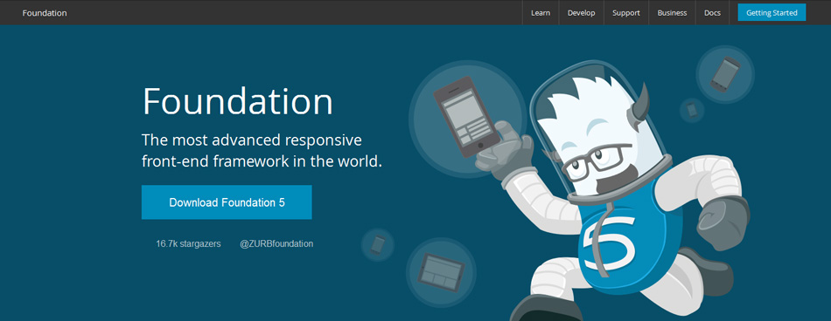The width and height of the screenshot is (831, 321).
Task: Click the tilted phone bubble at top right
Action: click(x=725, y=74)
